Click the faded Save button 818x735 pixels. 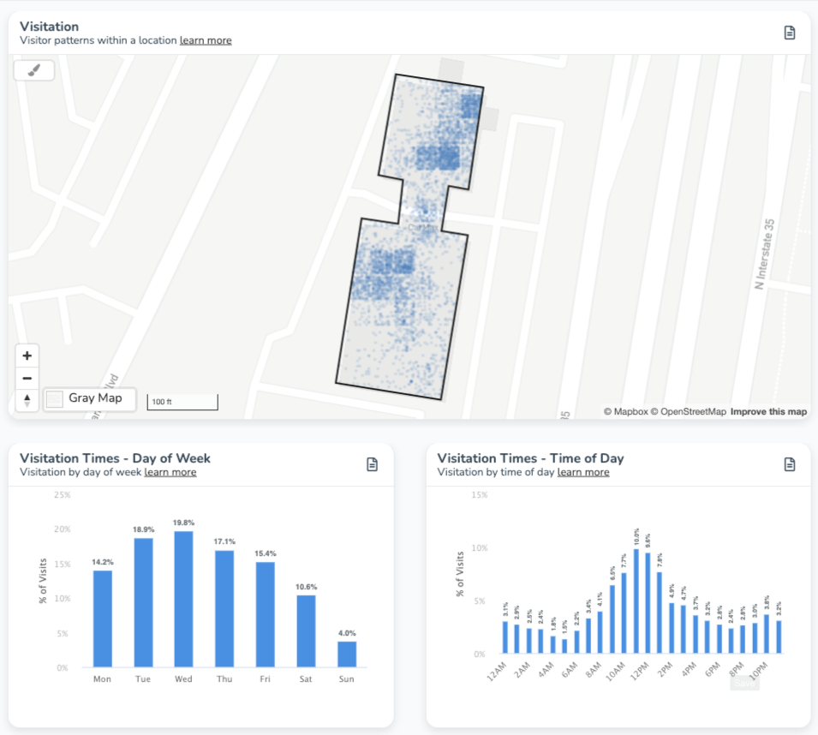click(744, 683)
